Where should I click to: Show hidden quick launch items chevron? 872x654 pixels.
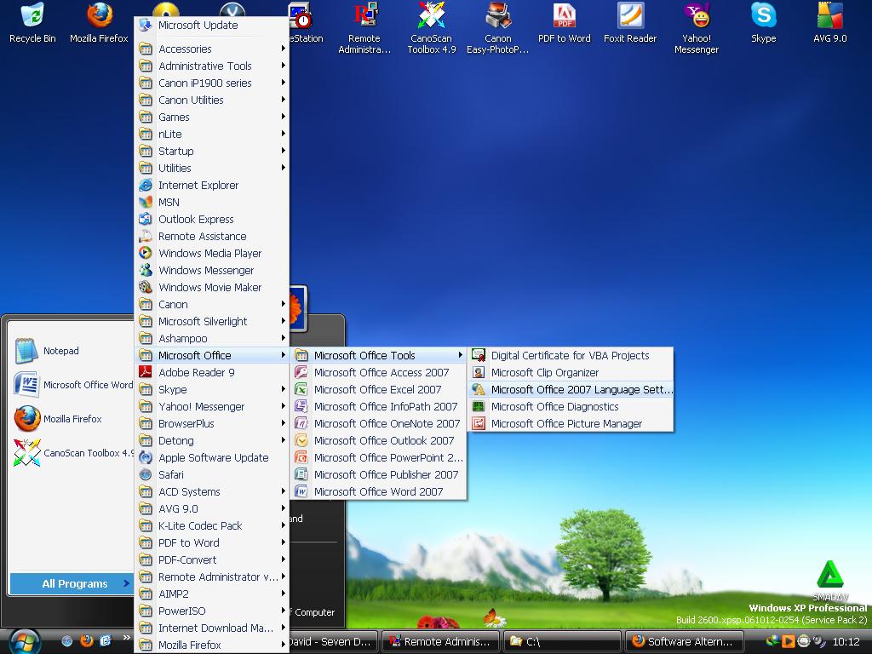click(127, 638)
